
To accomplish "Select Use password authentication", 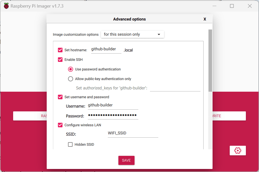I will pyautogui.click(x=70, y=69).
